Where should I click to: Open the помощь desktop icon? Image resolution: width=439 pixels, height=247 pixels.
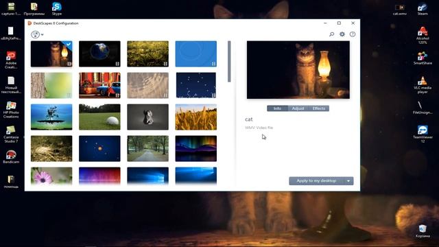pyautogui.click(x=11, y=181)
